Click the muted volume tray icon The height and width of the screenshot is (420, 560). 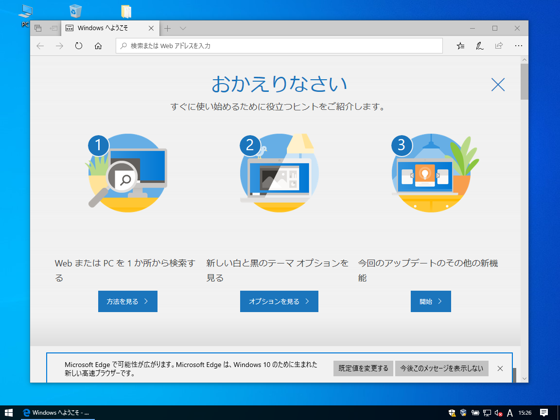499,413
